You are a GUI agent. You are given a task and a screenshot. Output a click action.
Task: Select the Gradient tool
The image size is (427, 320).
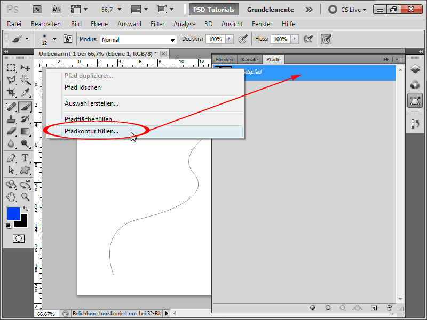coord(25,131)
